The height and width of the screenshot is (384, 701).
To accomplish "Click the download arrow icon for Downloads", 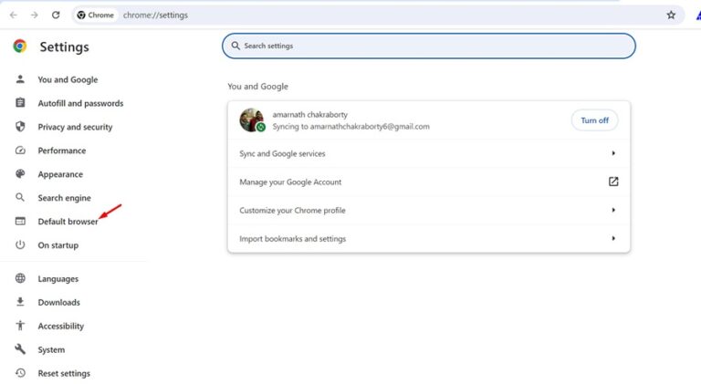I will tap(20, 302).
